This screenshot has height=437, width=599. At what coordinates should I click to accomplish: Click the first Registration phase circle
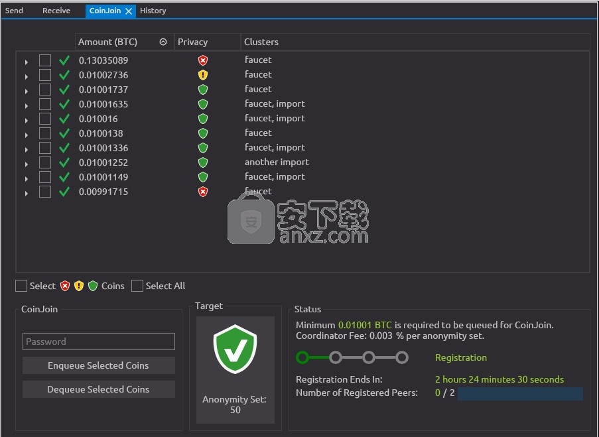(x=302, y=357)
